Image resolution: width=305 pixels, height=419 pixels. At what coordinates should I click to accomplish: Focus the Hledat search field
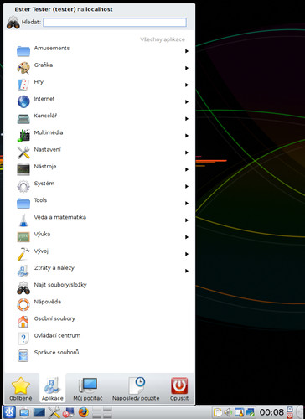point(115,23)
